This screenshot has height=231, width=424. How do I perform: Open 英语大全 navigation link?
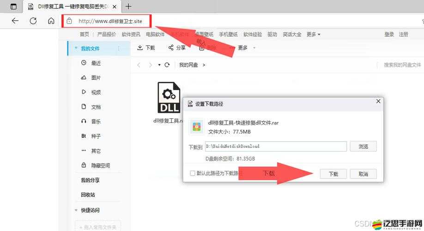[x=292, y=34]
